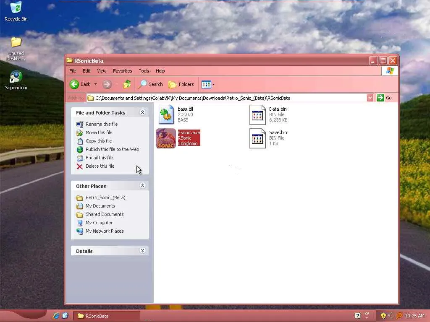The image size is (430, 322).
Task: Collapse the Other Places panel
Action: 142,186
